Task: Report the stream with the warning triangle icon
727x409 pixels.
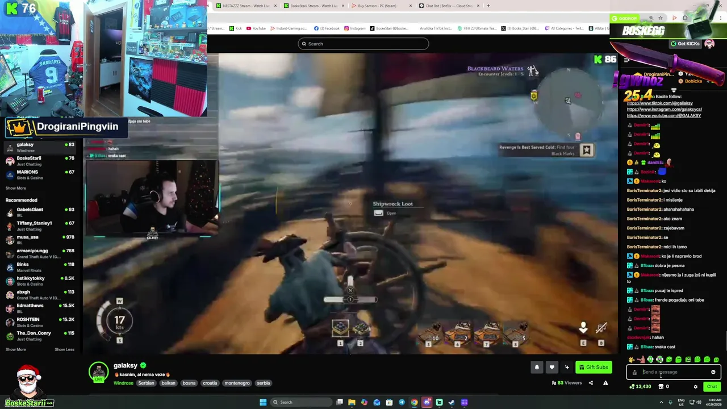Action: coord(605,383)
